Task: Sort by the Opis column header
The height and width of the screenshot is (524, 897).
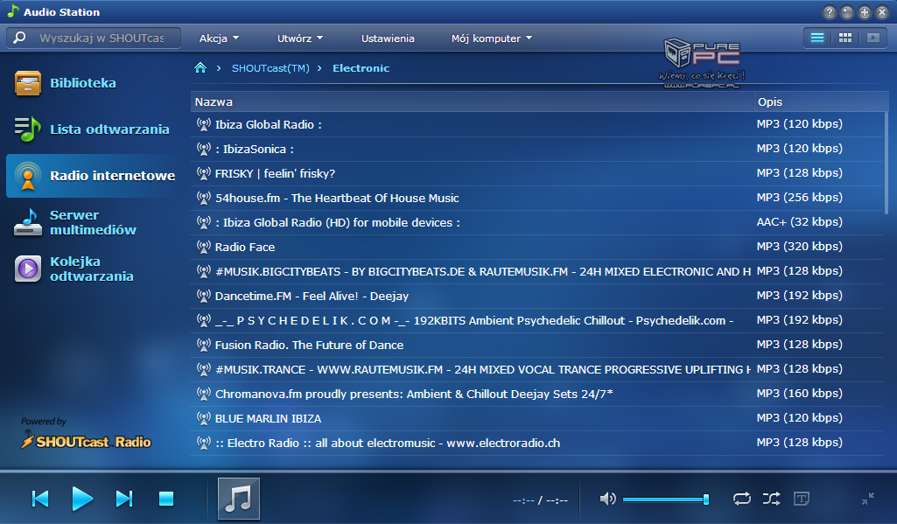Action: pos(822,101)
